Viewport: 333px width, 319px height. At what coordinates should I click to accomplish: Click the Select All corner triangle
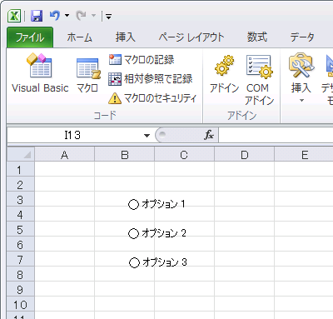(x=21, y=155)
